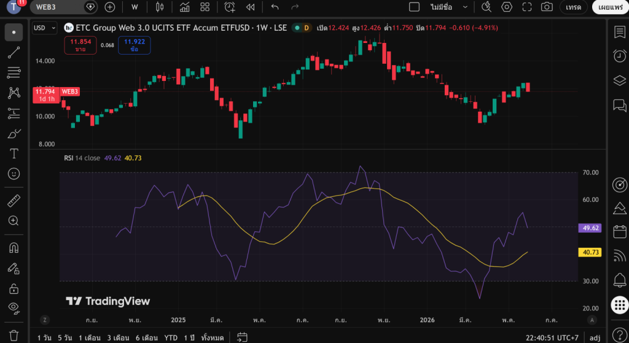Viewport: 629px width, 343px height.
Task: Click the เทรด trade button
Action: click(x=574, y=7)
